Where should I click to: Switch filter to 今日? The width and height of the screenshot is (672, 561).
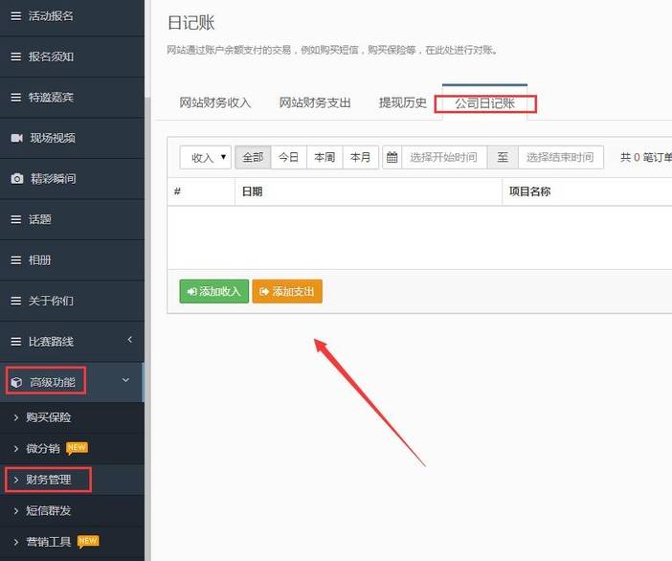point(288,158)
